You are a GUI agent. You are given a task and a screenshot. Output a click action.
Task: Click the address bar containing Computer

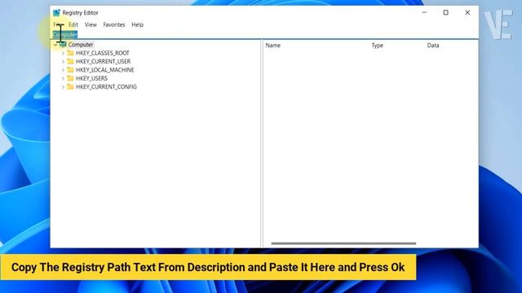(x=264, y=34)
